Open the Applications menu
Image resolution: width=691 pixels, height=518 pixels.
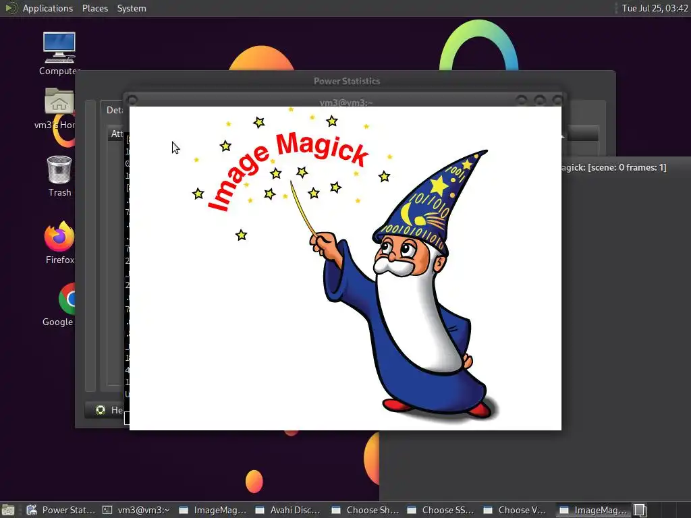[48, 8]
